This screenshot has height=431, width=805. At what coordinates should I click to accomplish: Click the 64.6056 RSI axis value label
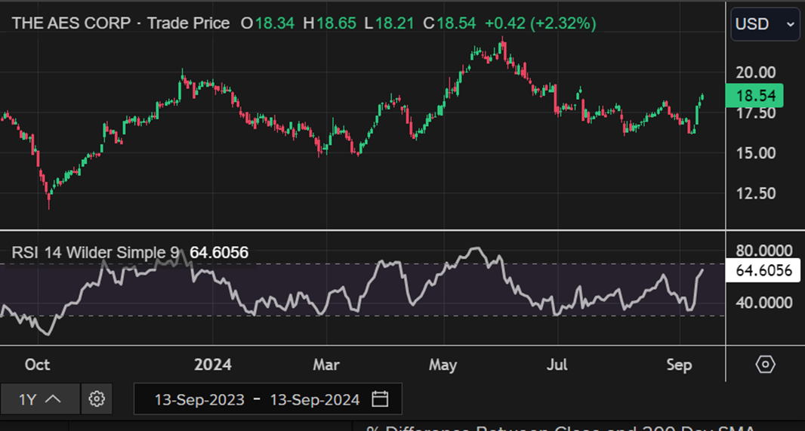[763, 270]
